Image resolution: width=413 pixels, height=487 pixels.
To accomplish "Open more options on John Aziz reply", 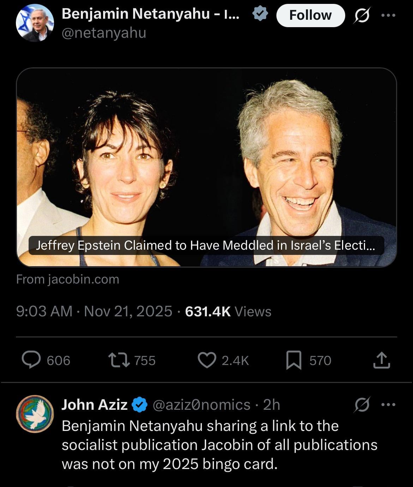I will [x=388, y=404].
